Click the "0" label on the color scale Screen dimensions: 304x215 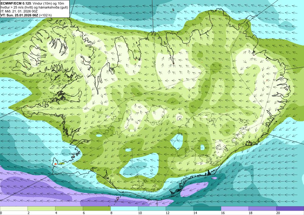click(1, 213)
